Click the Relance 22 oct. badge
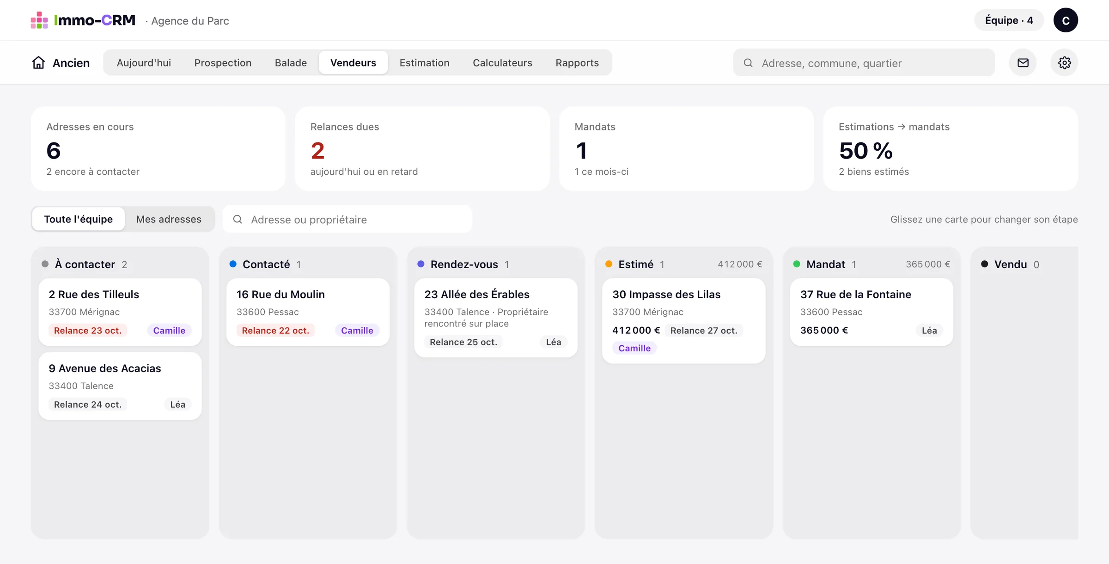Viewport: 1109px width, 564px height. pyautogui.click(x=275, y=331)
